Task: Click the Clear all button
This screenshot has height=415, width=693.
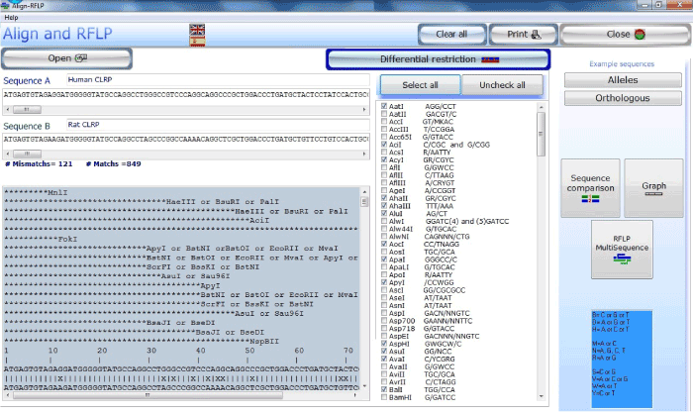Action: click(x=451, y=35)
